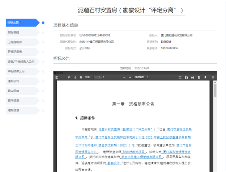Open the 开标记录表 tab
This screenshot has height=172, width=226.
(x=23, y=52)
